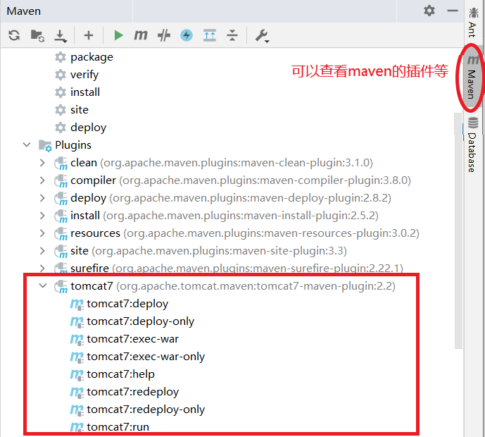Click Show Dependencies diagram icon
485x437 pixels.
click(x=210, y=35)
